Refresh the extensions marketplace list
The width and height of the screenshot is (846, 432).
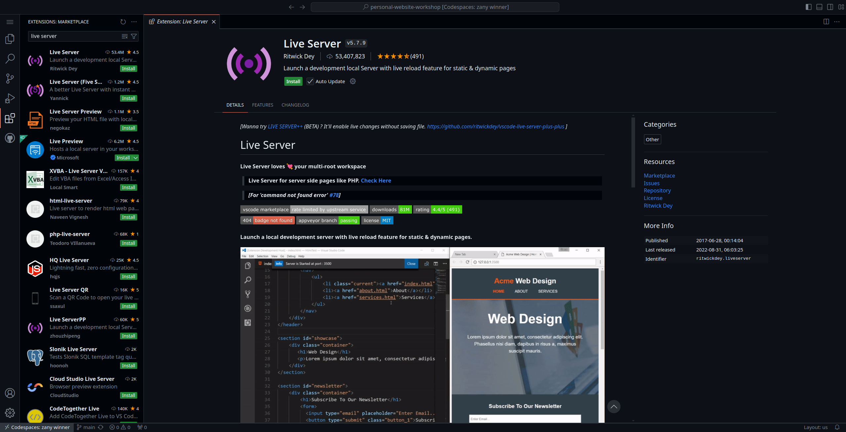[123, 22]
